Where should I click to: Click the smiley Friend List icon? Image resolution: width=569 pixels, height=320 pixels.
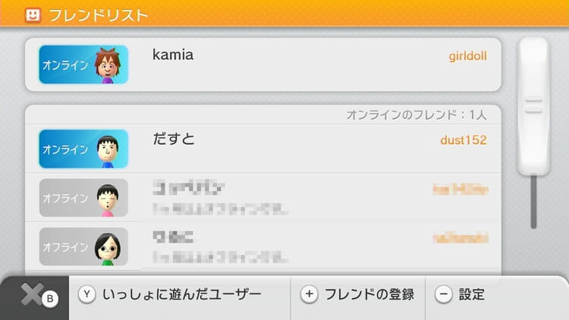click(x=33, y=15)
